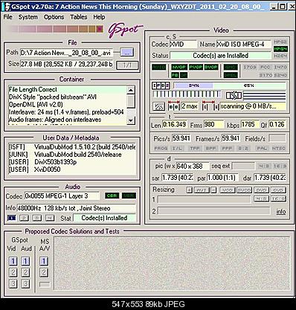Click the Container list scroll down arrow

(x=131, y=120)
